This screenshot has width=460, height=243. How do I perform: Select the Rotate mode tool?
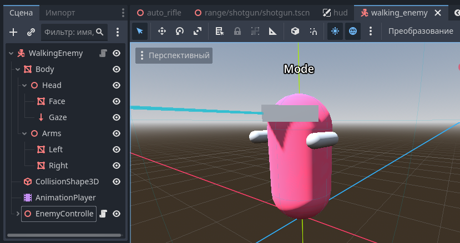[x=180, y=32]
